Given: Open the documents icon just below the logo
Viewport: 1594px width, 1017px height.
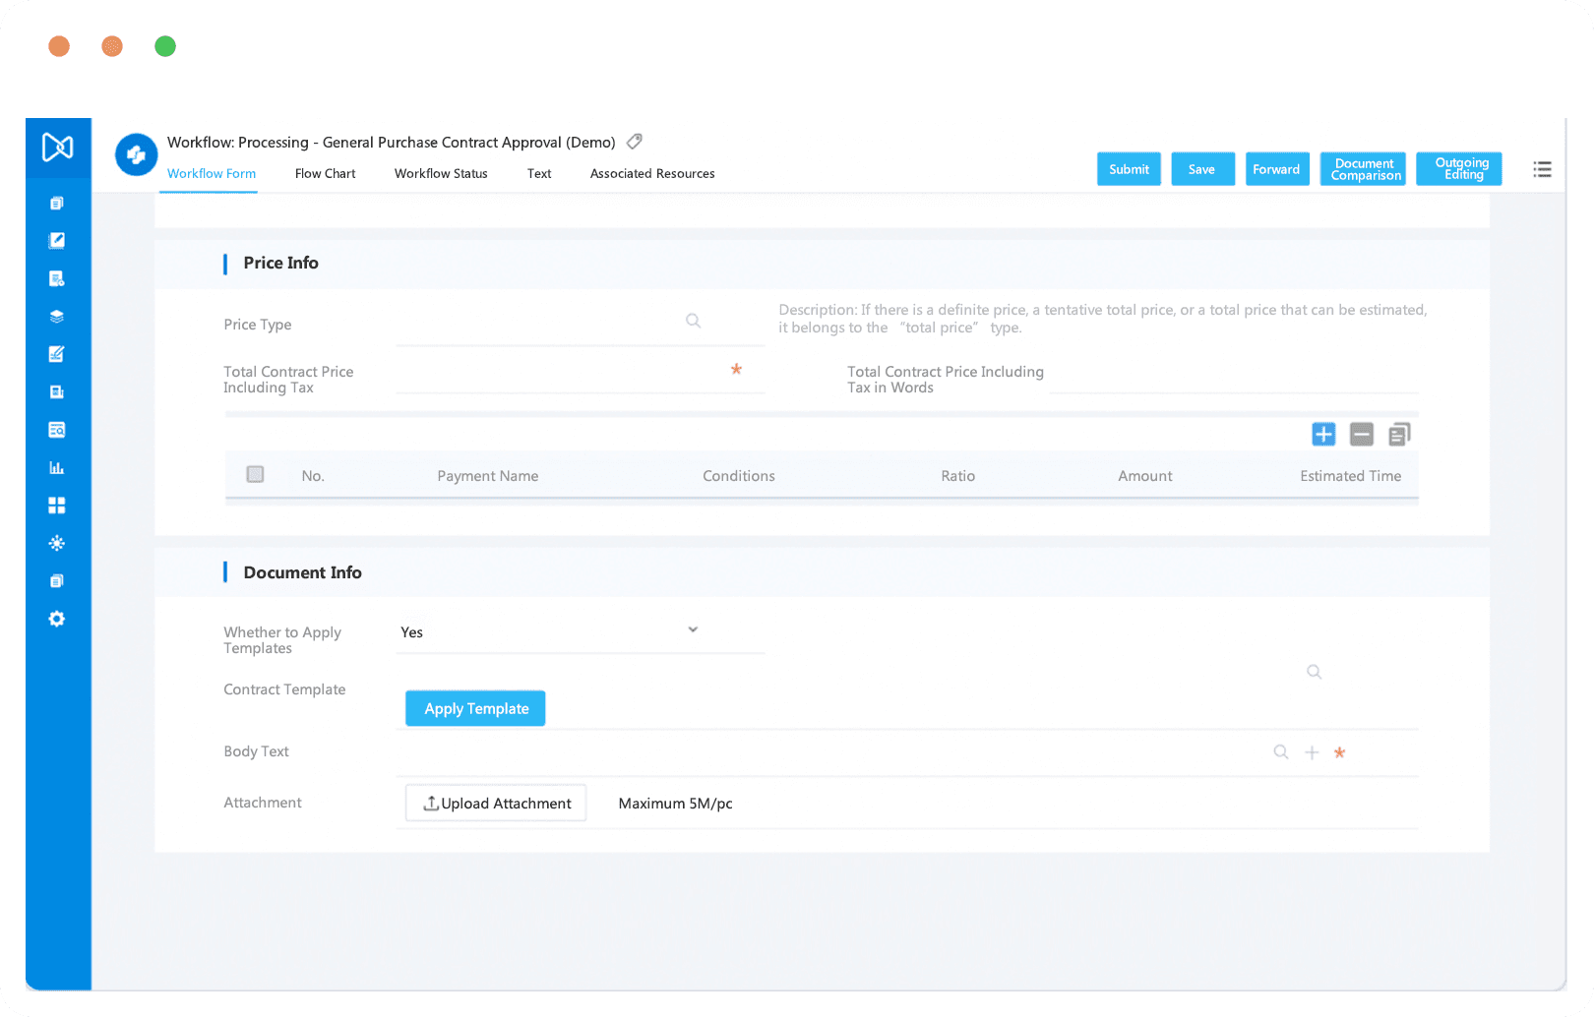Looking at the screenshot, I should 57,204.
